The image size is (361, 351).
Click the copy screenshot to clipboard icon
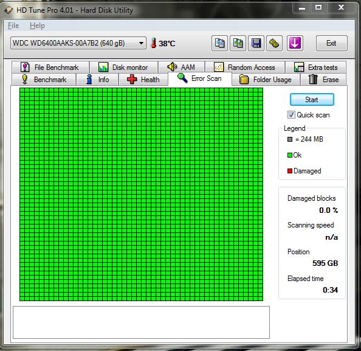(238, 43)
